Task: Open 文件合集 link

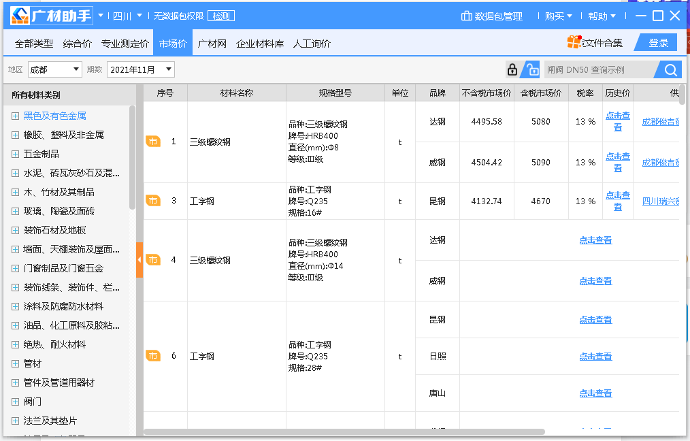Action: 602,43
